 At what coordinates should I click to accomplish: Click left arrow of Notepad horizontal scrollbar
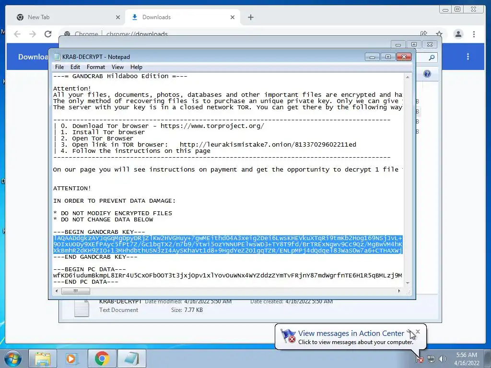click(57, 291)
